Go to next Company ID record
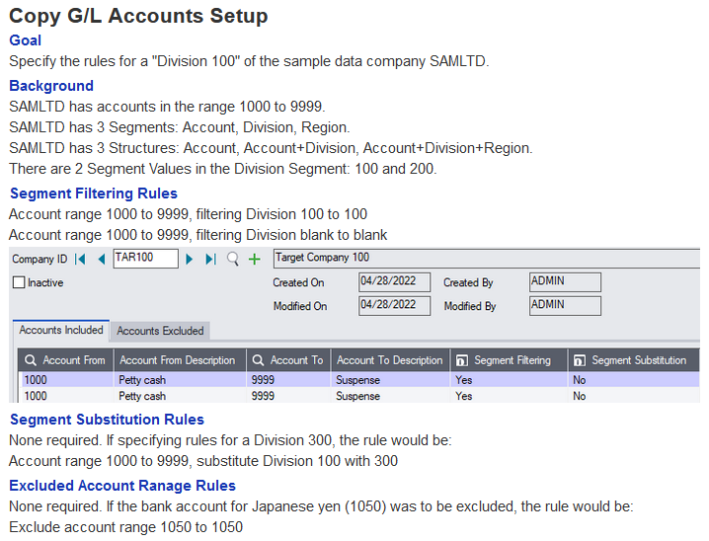The height and width of the screenshot is (541, 709). coord(190,259)
